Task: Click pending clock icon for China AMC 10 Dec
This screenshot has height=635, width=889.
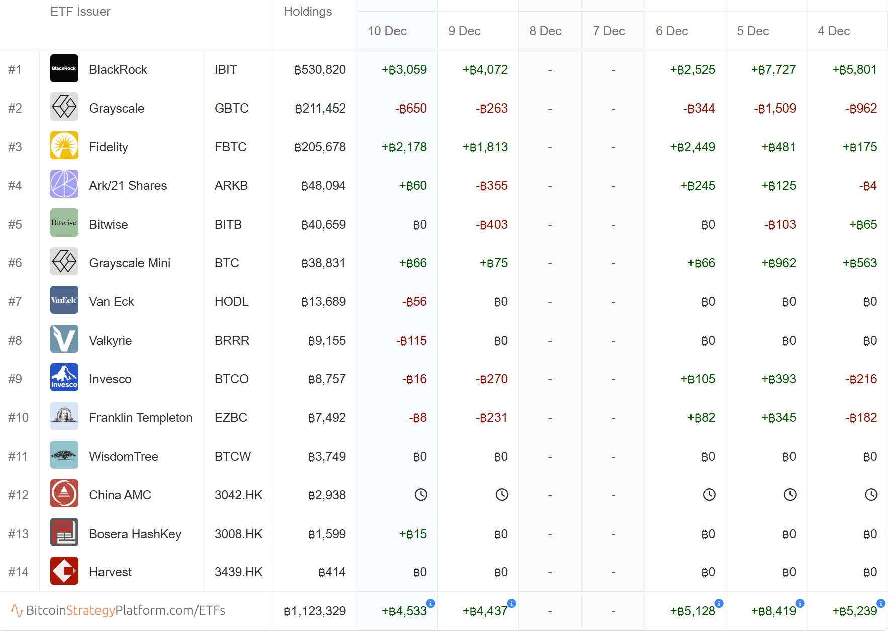Action: point(421,495)
